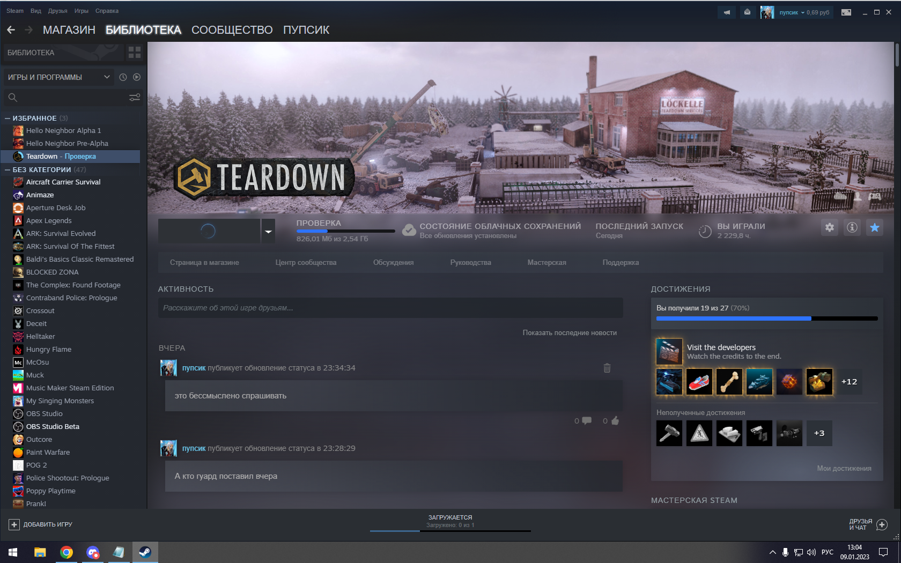The width and height of the screenshot is (901, 563).
Task: Click the forward navigation arrow
Action: [28, 30]
